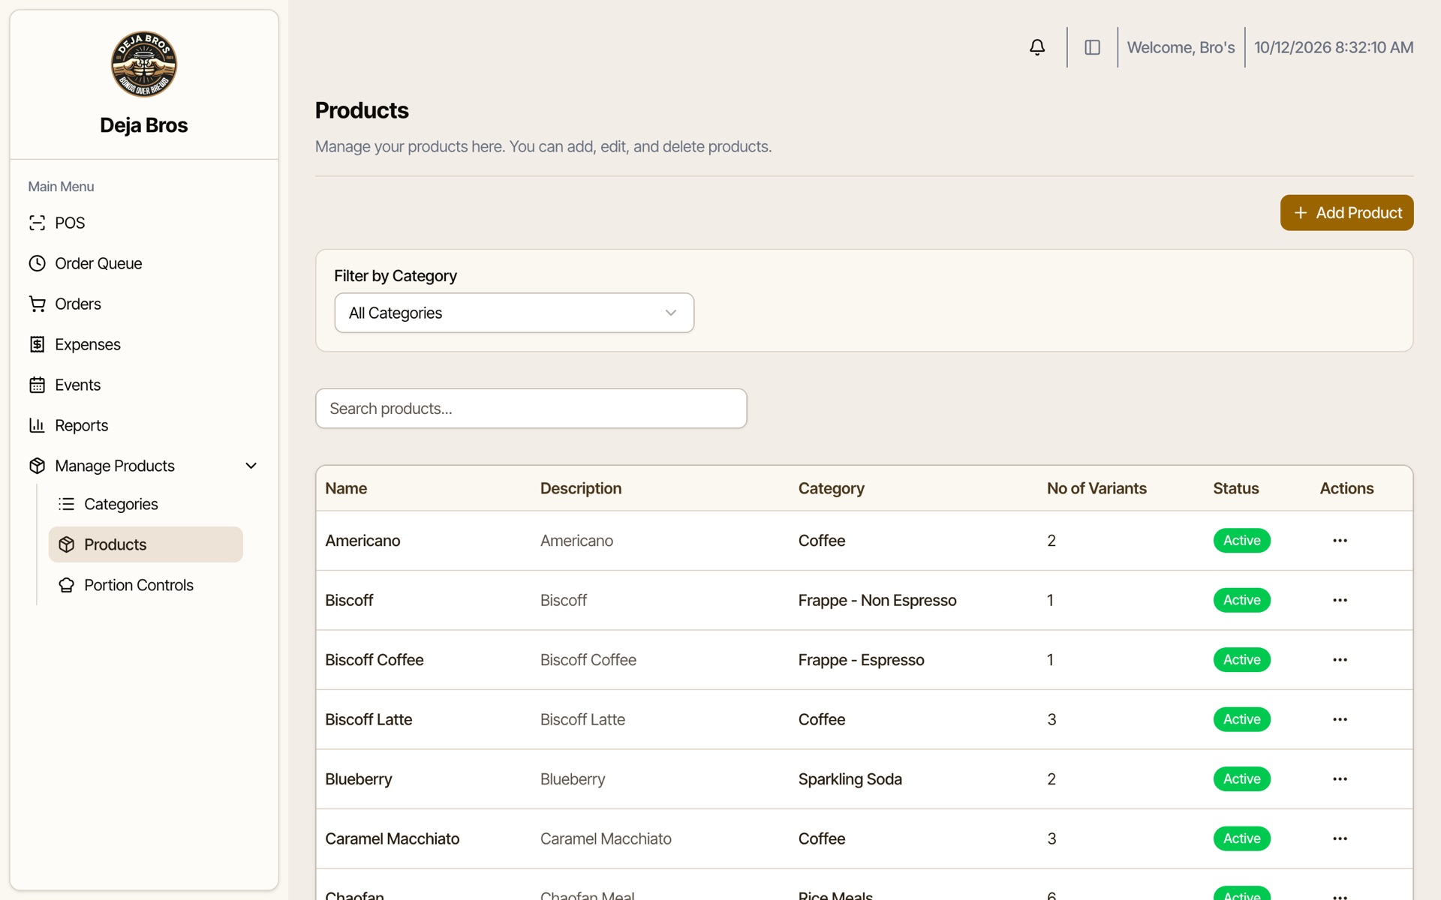The image size is (1441, 900).
Task: Open the Reports section
Action: click(144, 425)
